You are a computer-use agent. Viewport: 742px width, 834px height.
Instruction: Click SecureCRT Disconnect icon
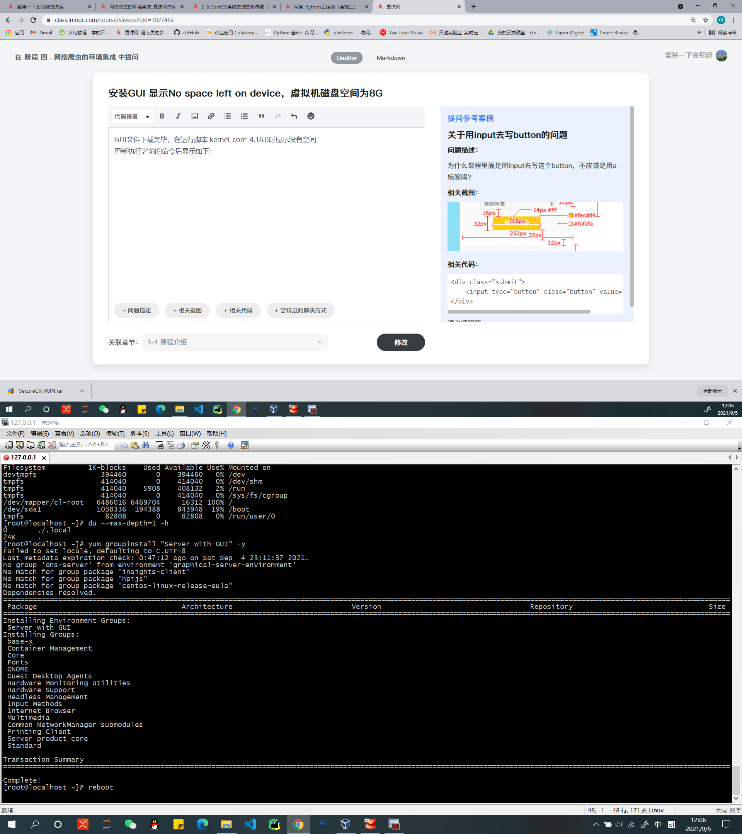point(52,445)
